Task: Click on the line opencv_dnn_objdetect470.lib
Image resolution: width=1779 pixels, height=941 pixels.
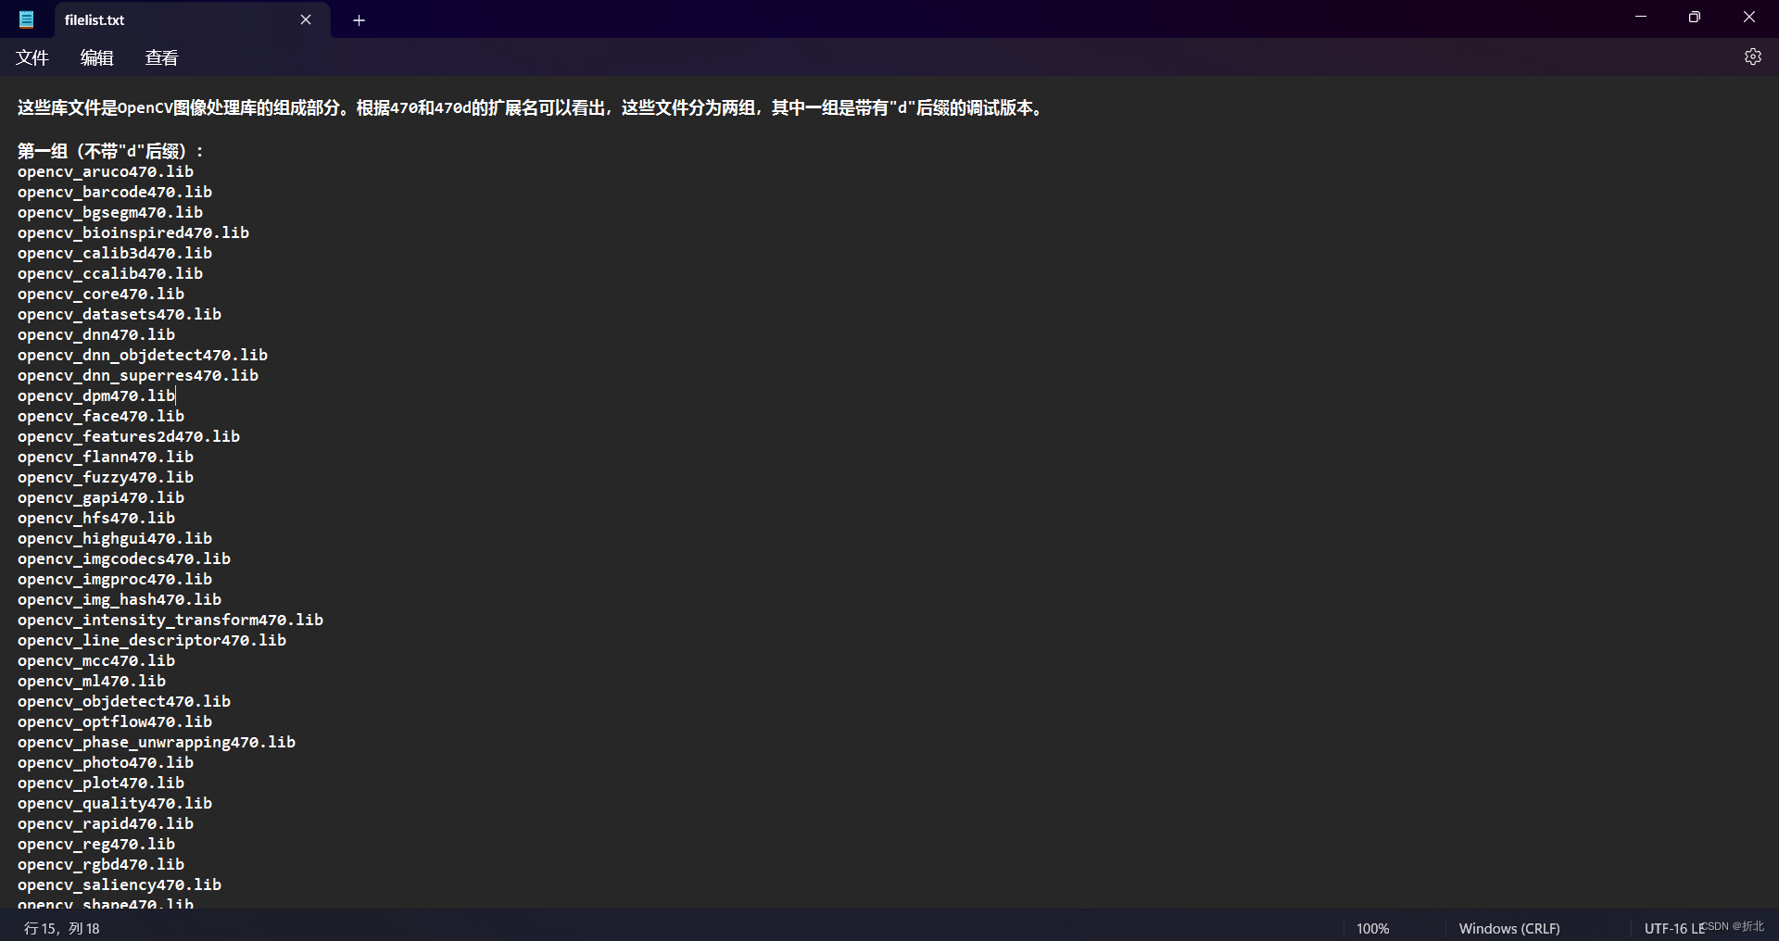Action: click(x=143, y=355)
